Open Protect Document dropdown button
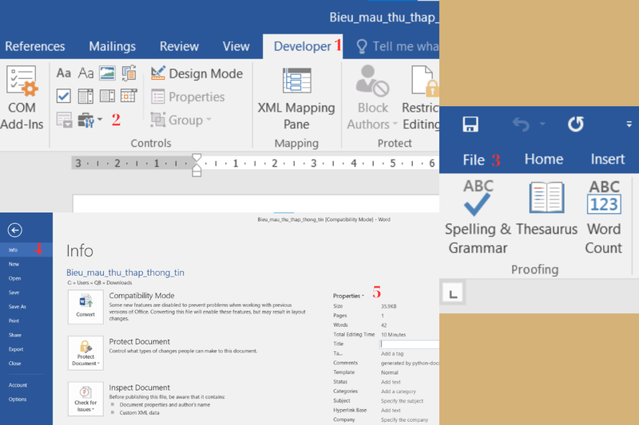Viewport: 639px width, 425px height. click(x=85, y=353)
